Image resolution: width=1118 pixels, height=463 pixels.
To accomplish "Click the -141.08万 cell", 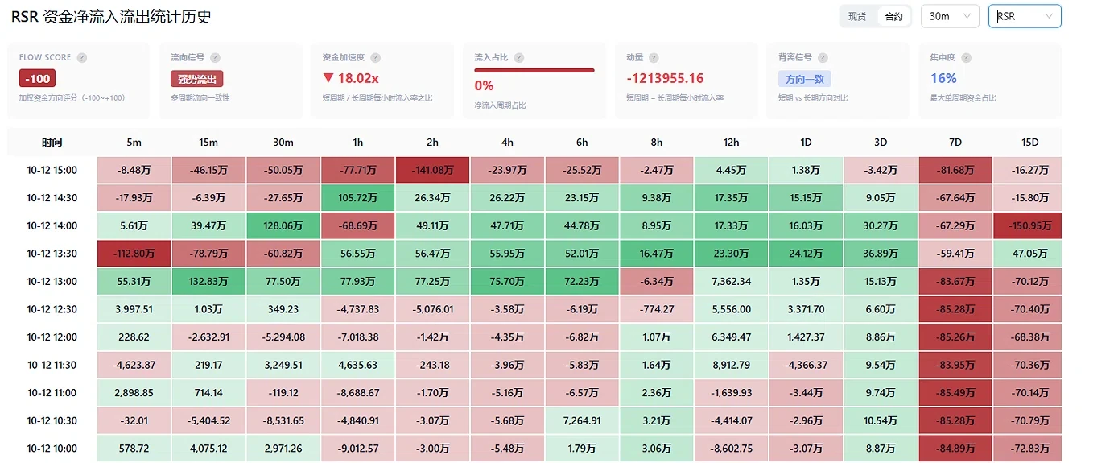I will 432,170.
